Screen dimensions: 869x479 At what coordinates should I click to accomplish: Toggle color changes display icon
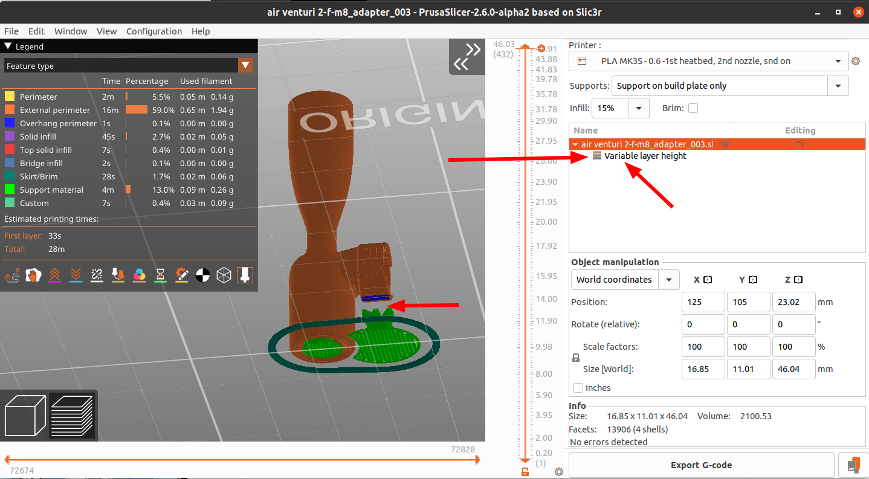click(x=140, y=275)
